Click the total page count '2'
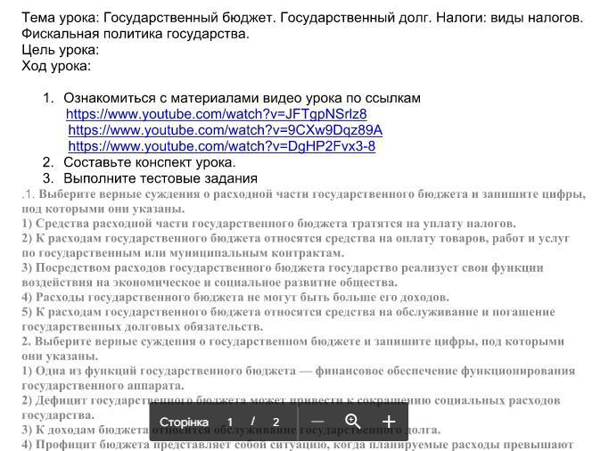609x451 pixels. click(276, 422)
